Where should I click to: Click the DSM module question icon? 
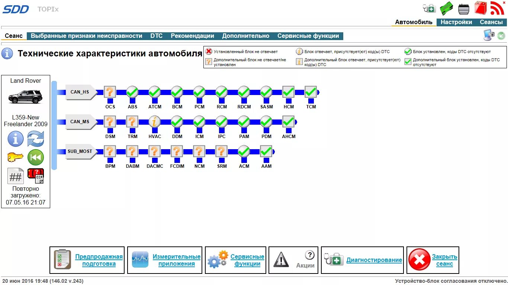coord(110,121)
